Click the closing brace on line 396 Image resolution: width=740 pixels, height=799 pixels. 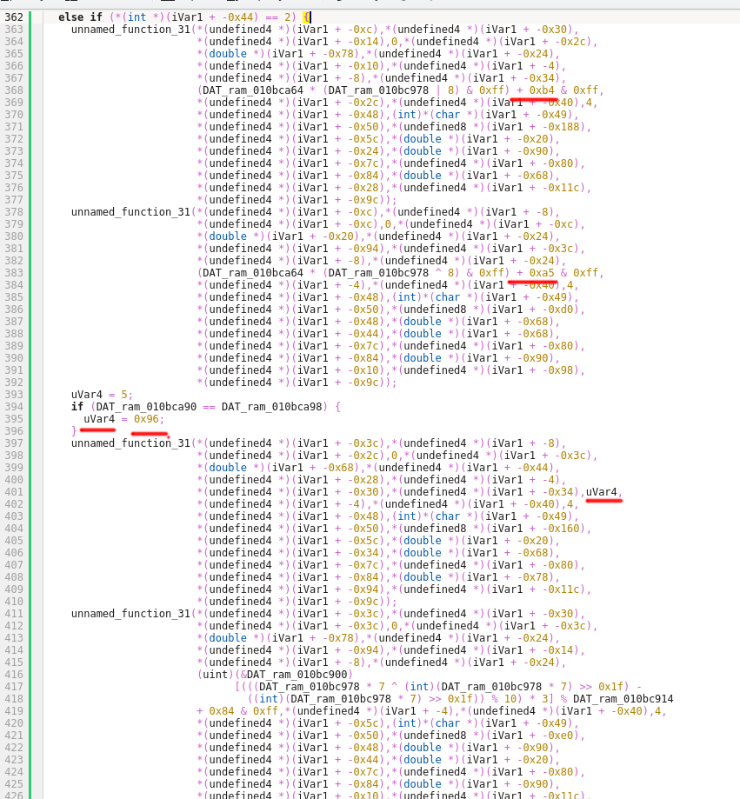click(x=74, y=431)
